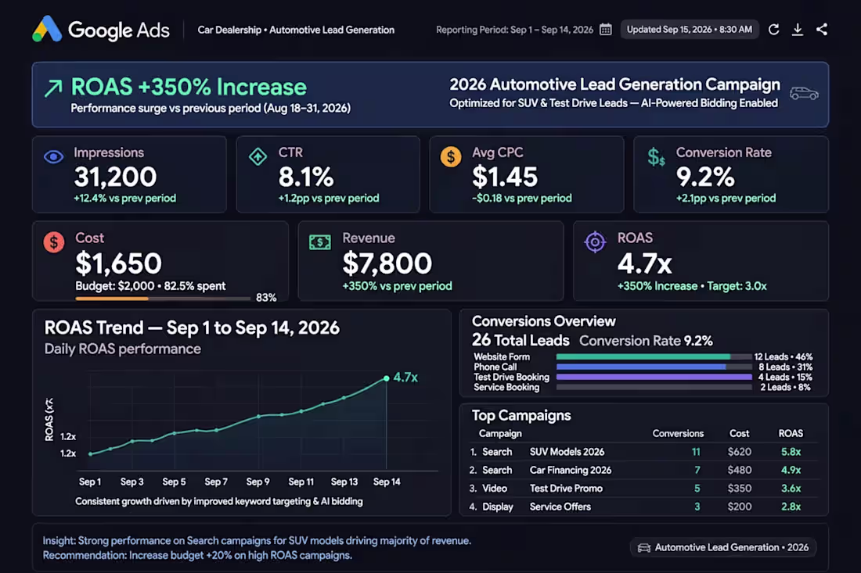This screenshot has width=861, height=573.
Task: Click the car icon in the campaign banner
Action: [804, 94]
